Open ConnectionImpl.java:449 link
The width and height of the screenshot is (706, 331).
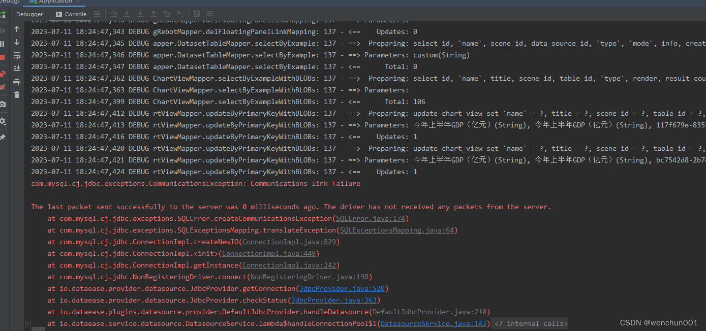point(269,254)
